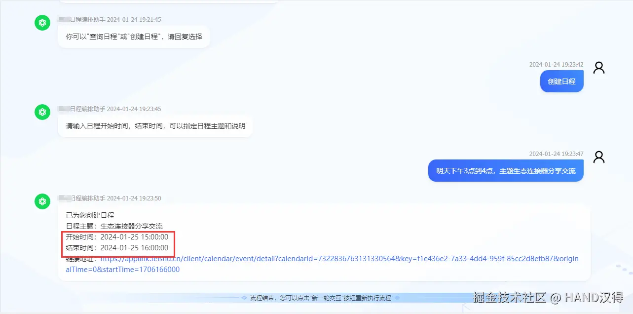Click the bot avatar beside the 19:21:45 message
This screenshot has height=314, width=633.
tap(42, 22)
